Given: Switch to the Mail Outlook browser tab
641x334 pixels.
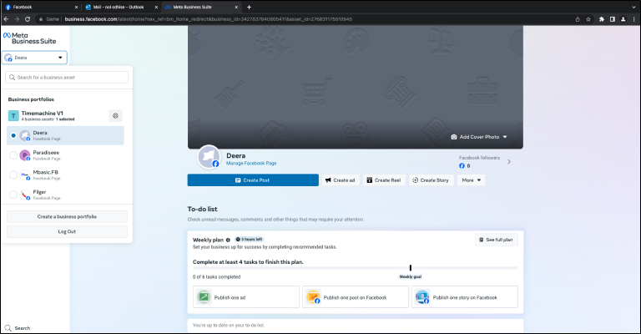Looking at the screenshot, I should coord(120,7).
